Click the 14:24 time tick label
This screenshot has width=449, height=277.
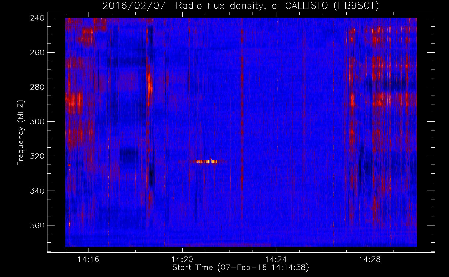tap(276, 260)
